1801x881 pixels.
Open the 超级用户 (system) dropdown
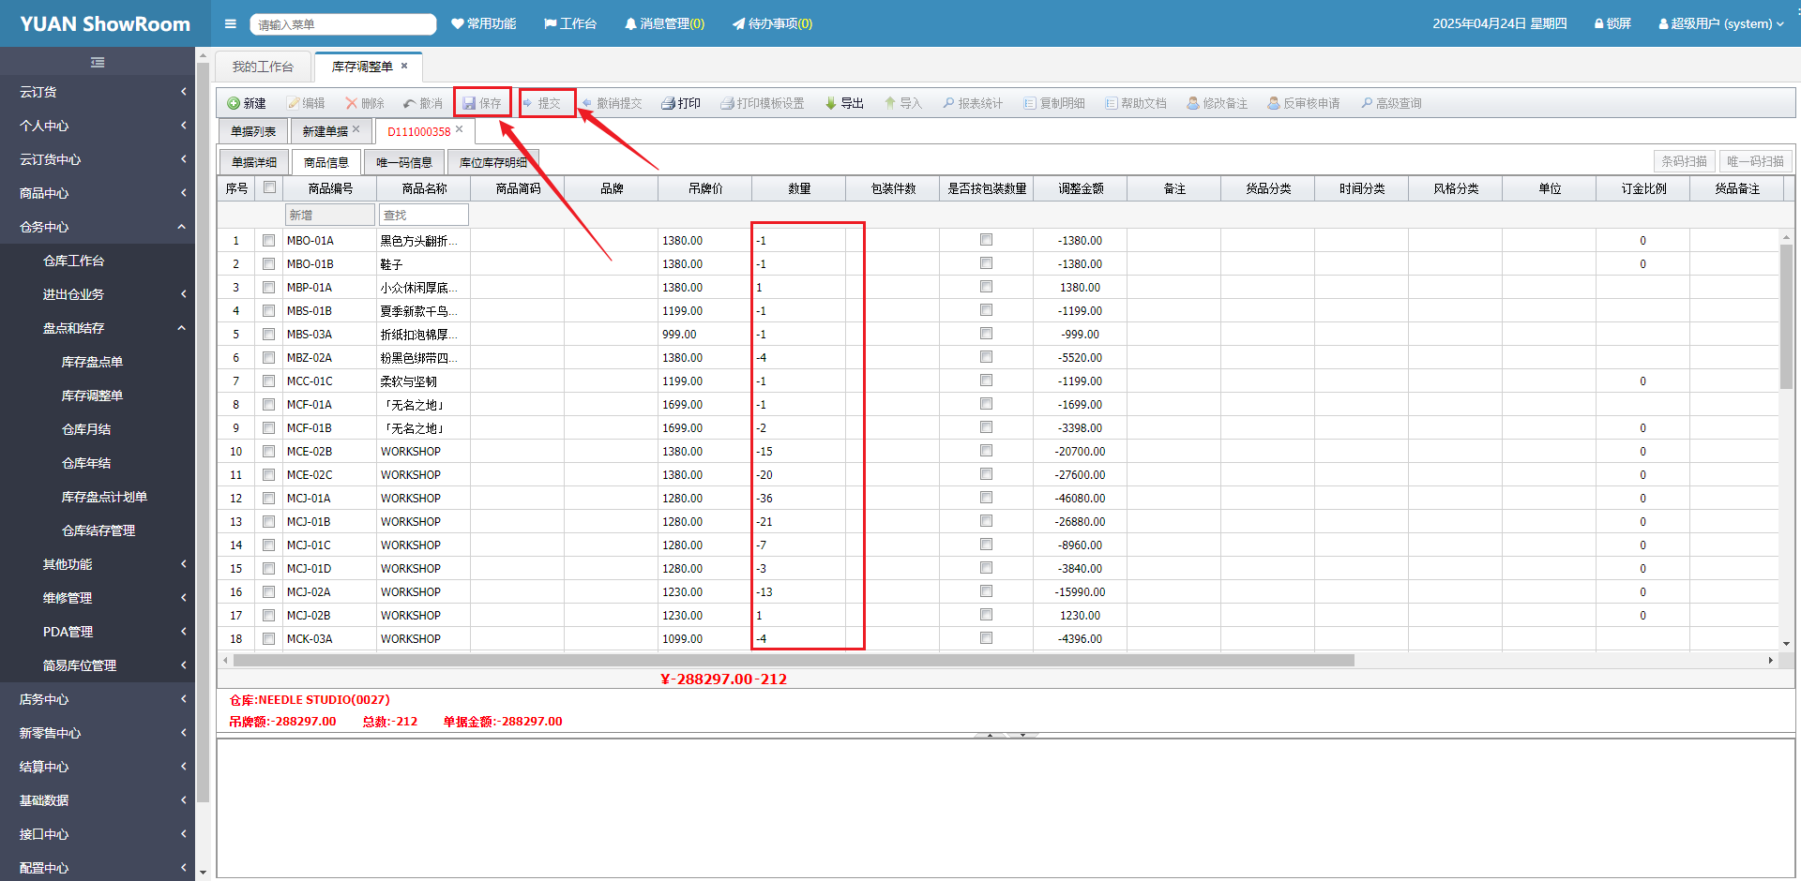point(1721,23)
